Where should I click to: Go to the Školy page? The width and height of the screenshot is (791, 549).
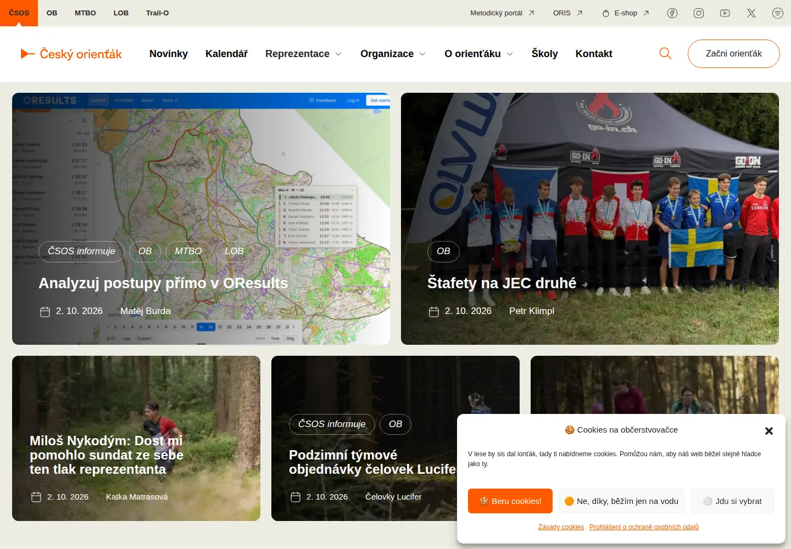545,54
